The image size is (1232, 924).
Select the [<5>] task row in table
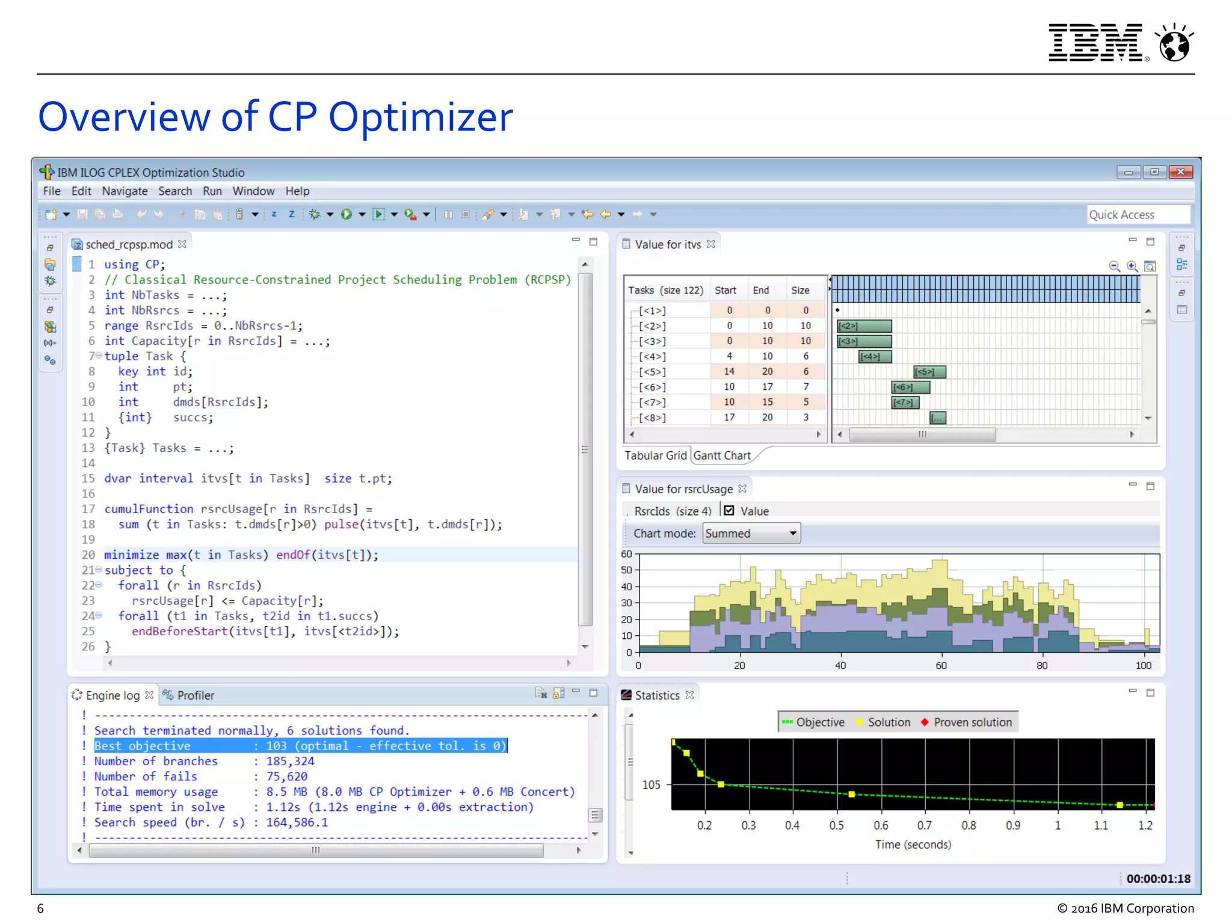point(725,372)
